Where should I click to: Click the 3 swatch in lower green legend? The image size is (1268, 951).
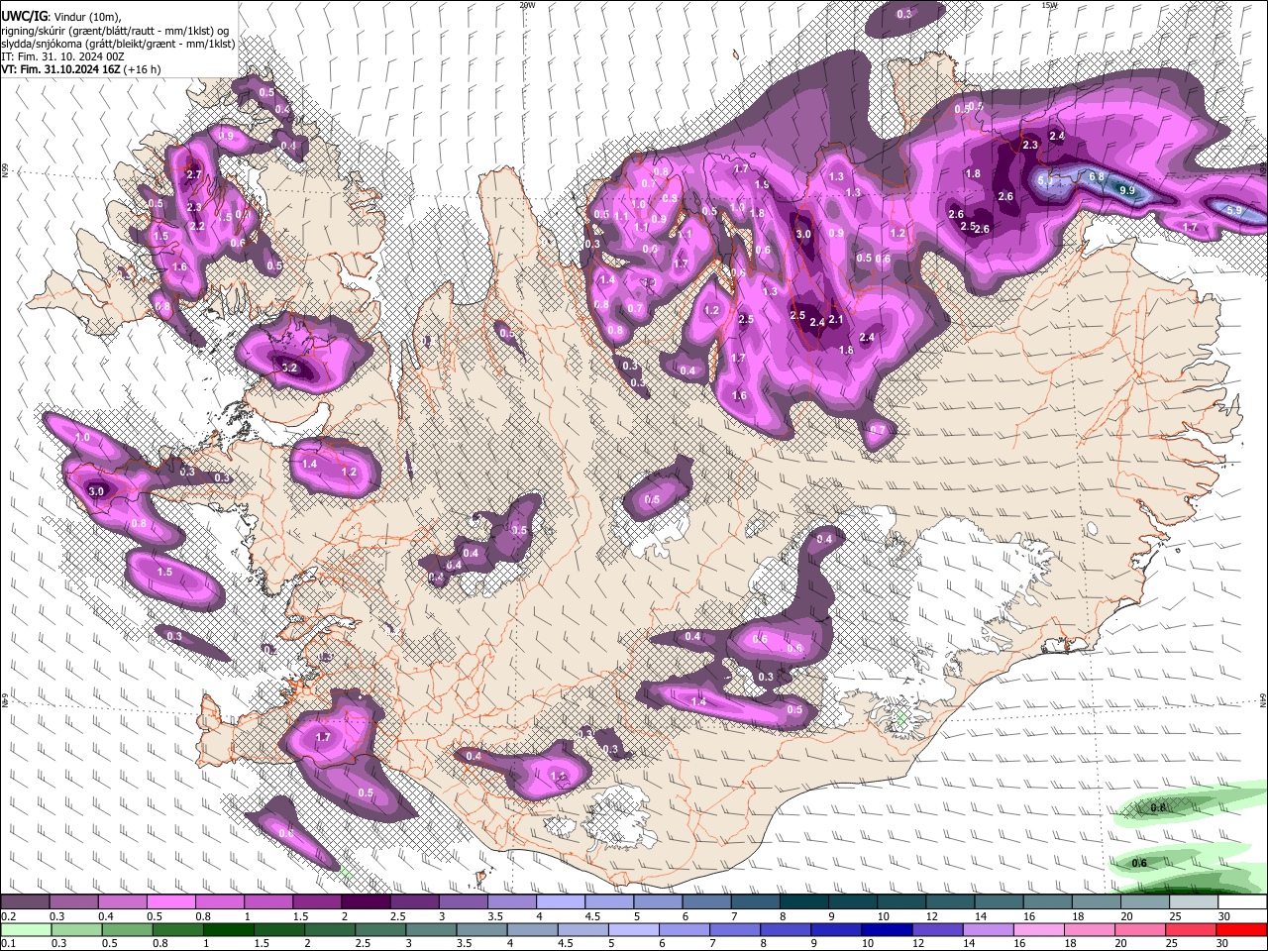click(431, 929)
